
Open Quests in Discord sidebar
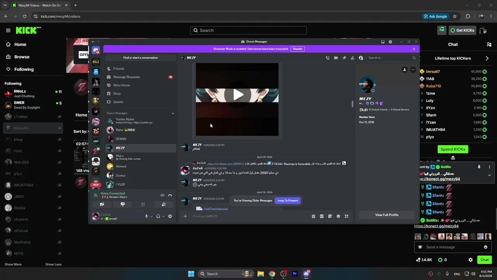(140, 102)
